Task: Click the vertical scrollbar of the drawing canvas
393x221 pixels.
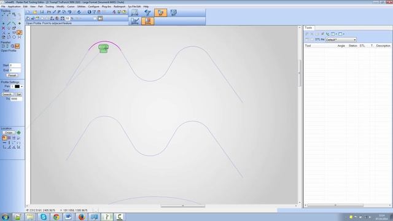Action: (299, 73)
